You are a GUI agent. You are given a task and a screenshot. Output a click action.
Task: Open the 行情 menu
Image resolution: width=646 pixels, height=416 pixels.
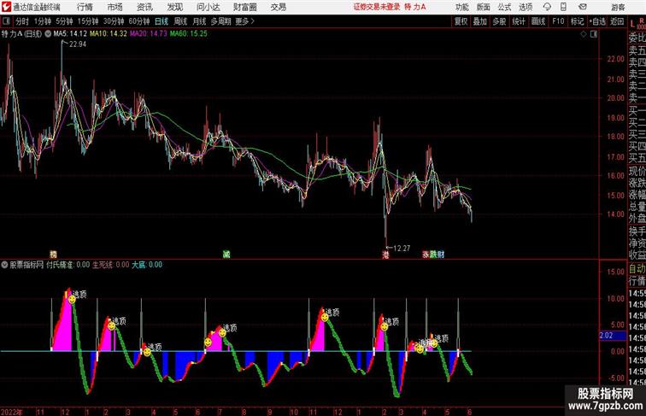point(85,7)
